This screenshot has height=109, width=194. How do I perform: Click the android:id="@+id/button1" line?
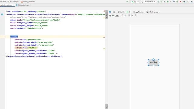[28, 39]
